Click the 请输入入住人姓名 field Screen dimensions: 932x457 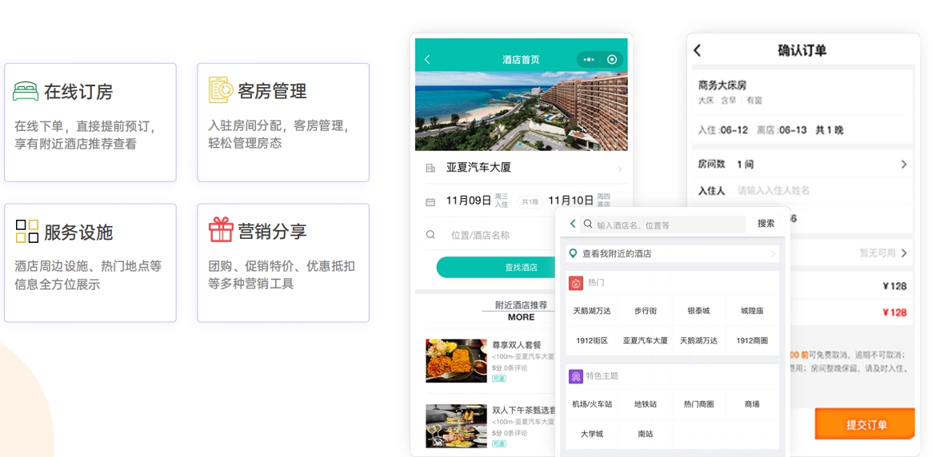coord(774,190)
